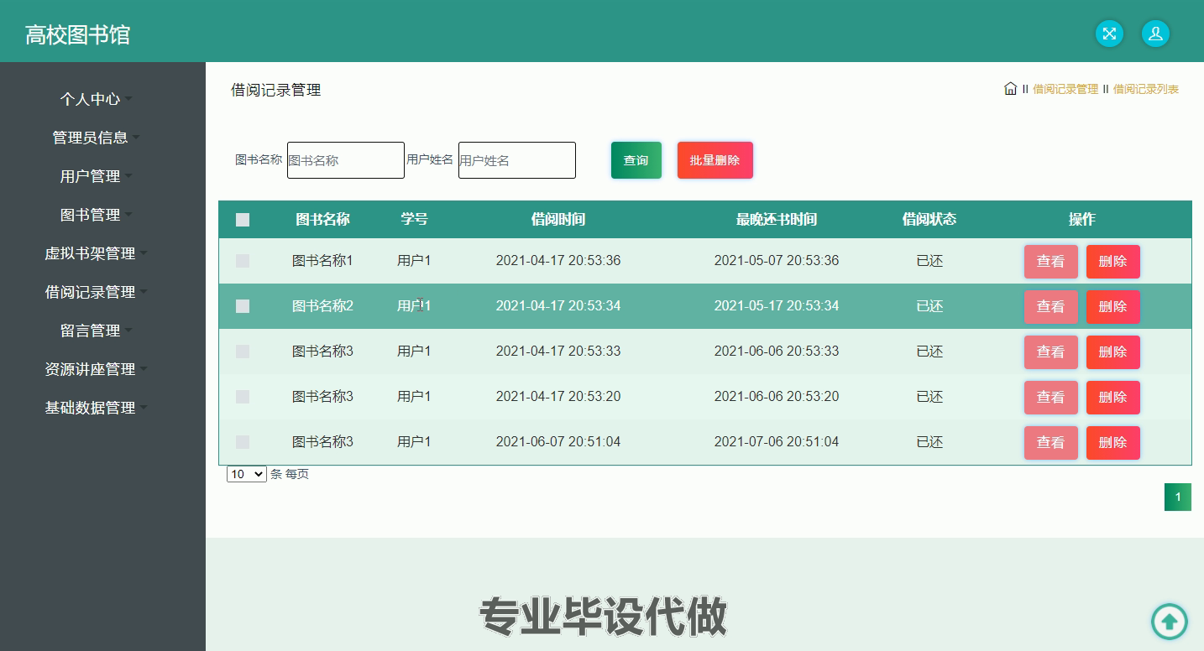Screen dimensions: 1204x651
Task: Focus the 图书名称 search field
Action: [346, 160]
